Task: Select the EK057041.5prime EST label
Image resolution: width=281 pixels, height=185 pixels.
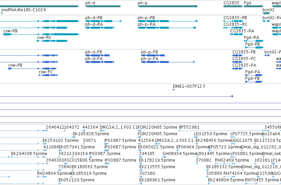Action: [x=77, y=147]
